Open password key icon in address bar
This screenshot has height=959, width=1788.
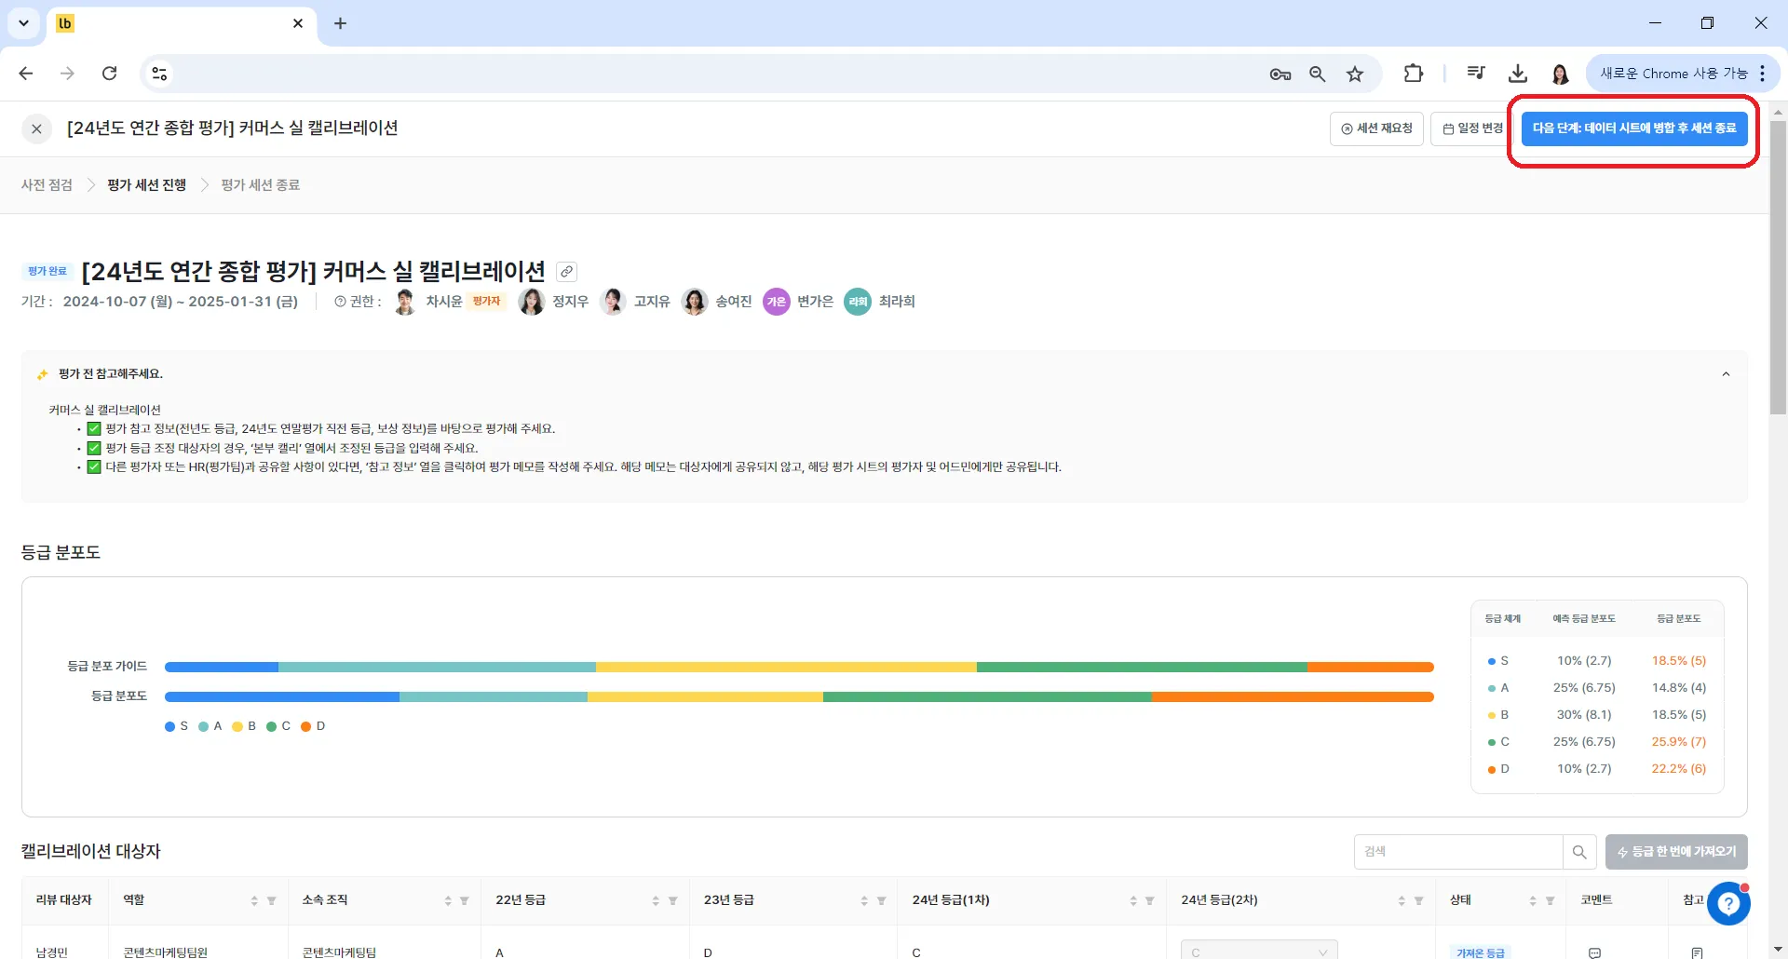click(x=1280, y=74)
